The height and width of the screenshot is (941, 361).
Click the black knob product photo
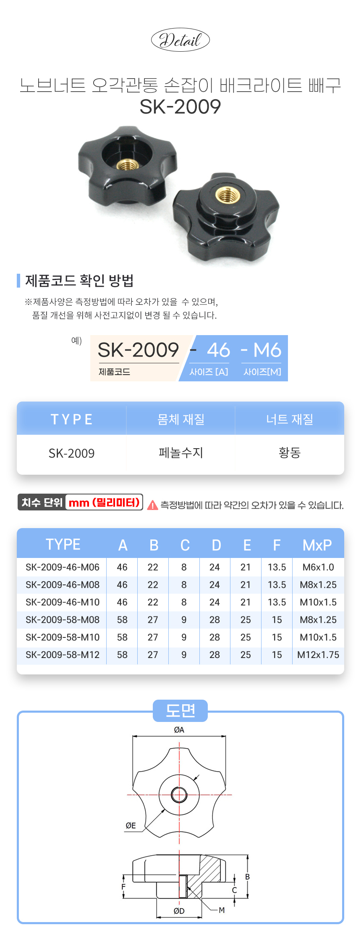point(179,195)
